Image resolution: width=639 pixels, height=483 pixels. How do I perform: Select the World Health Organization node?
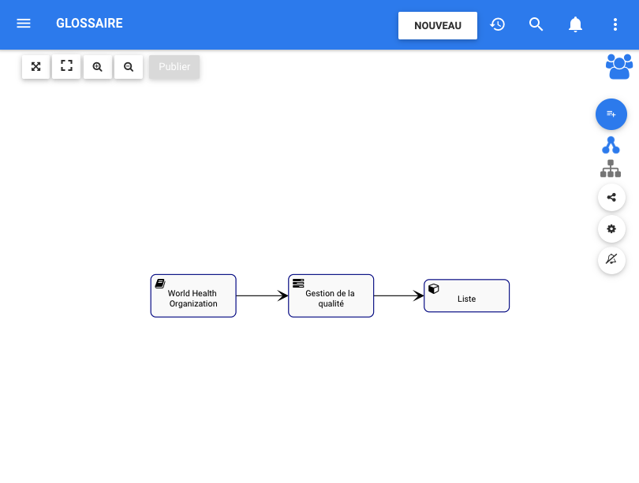click(x=193, y=296)
